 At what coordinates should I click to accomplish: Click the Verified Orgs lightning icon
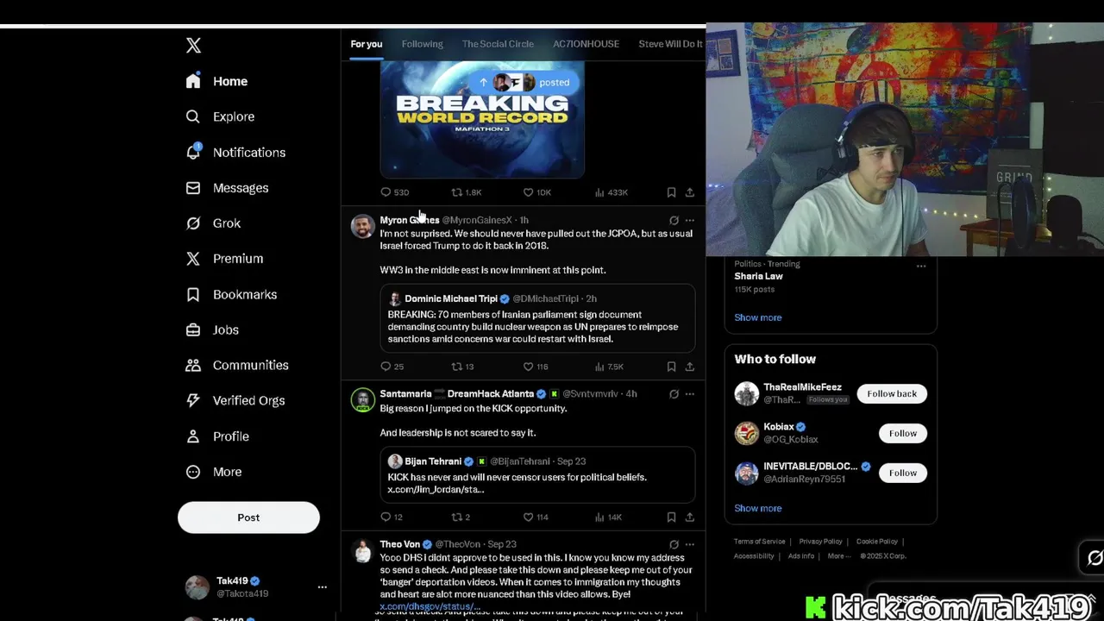(193, 401)
